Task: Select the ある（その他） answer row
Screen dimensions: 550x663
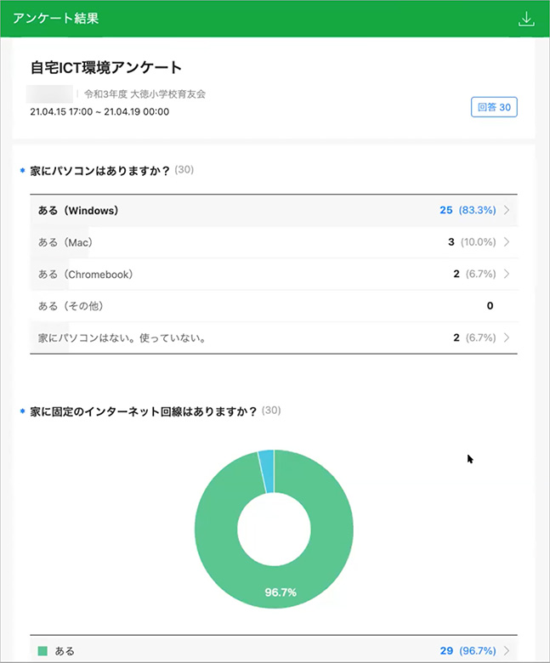Action: [71, 306]
